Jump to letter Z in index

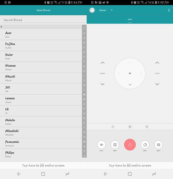click(x=84, y=156)
